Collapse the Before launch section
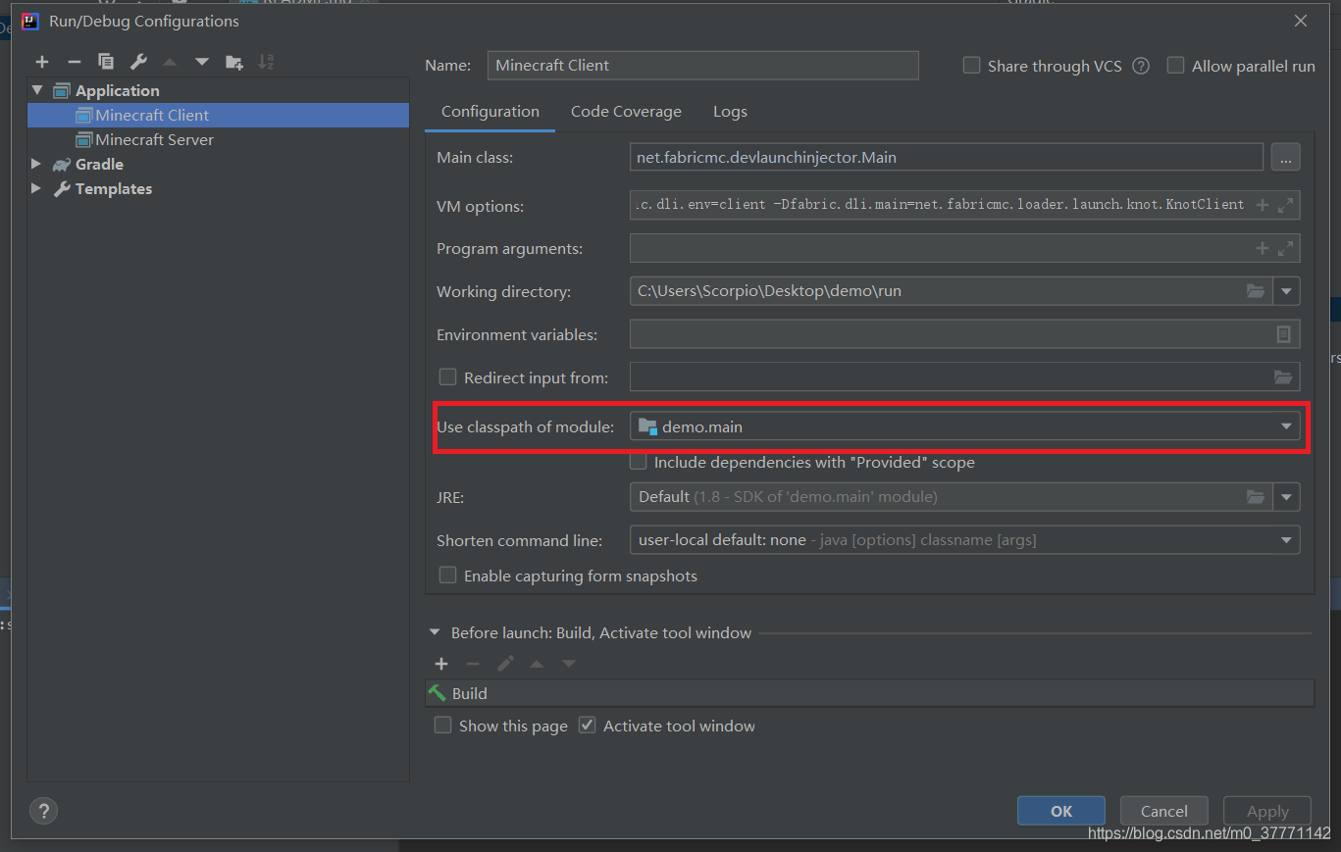1341x852 pixels. click(435, 633)
